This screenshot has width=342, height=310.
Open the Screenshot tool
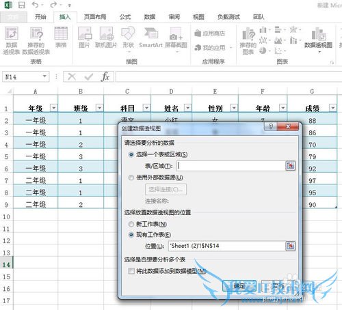point(176,39)
